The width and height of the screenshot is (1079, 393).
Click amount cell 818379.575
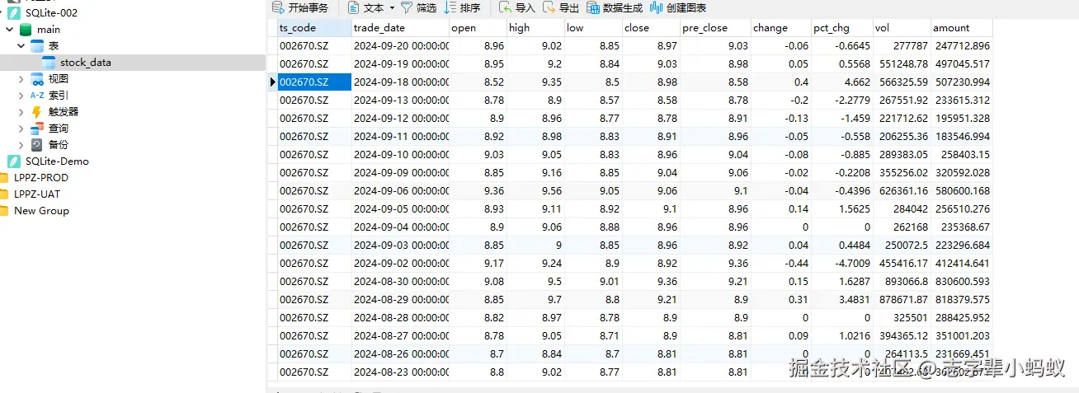click(961, 300)
